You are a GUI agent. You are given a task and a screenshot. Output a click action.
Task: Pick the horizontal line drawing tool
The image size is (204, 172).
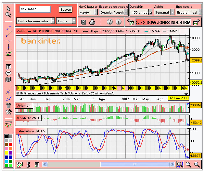tap(8, 41)
